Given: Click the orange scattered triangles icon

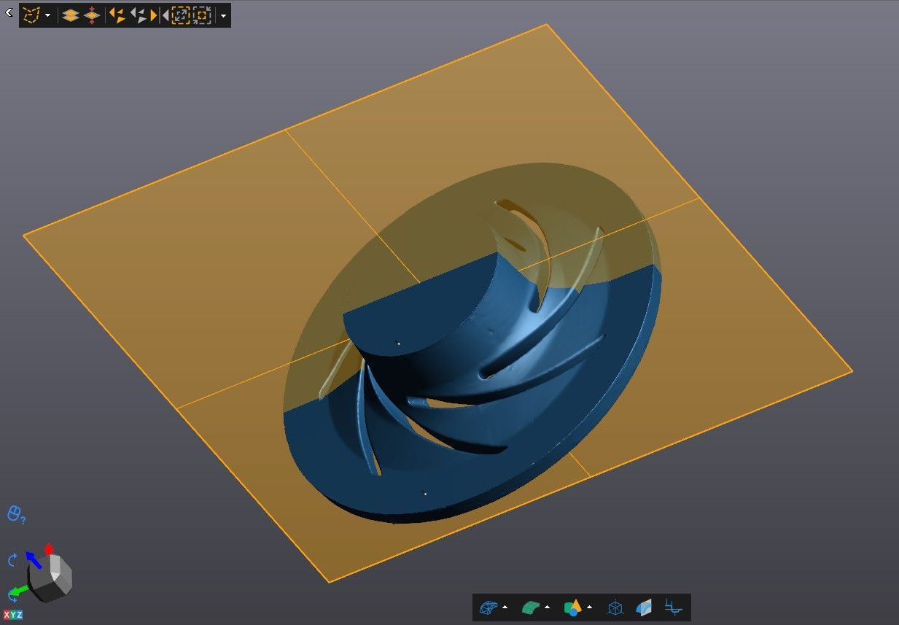Looking at the screenshot, I should [117, 15].
